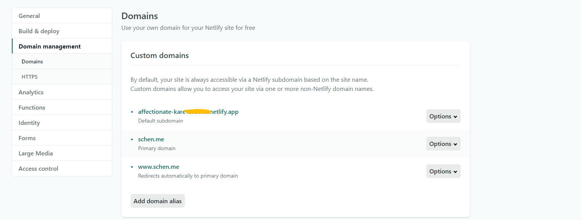Screen dimensions: 581x220
Task: Open the schen.me domain link
Action: tap(151, 139)
